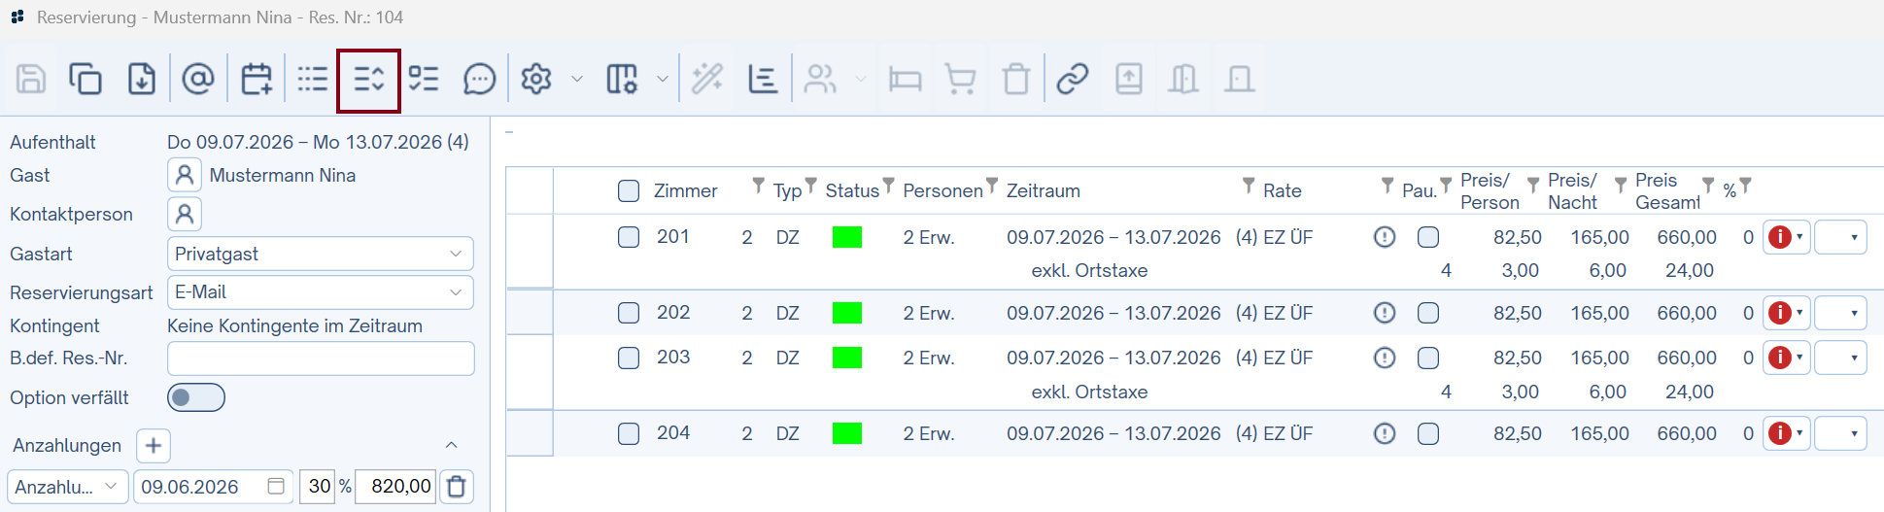Click the calendar with plus icon

tap(257, 79)
